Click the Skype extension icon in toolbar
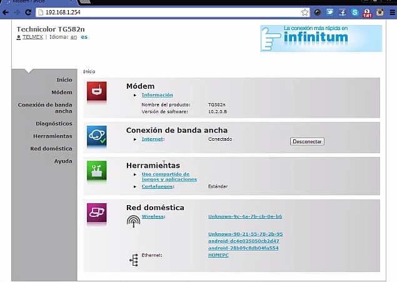Image resolution: width=397 pixels, height=282 pixels. (x=354, y=12)
